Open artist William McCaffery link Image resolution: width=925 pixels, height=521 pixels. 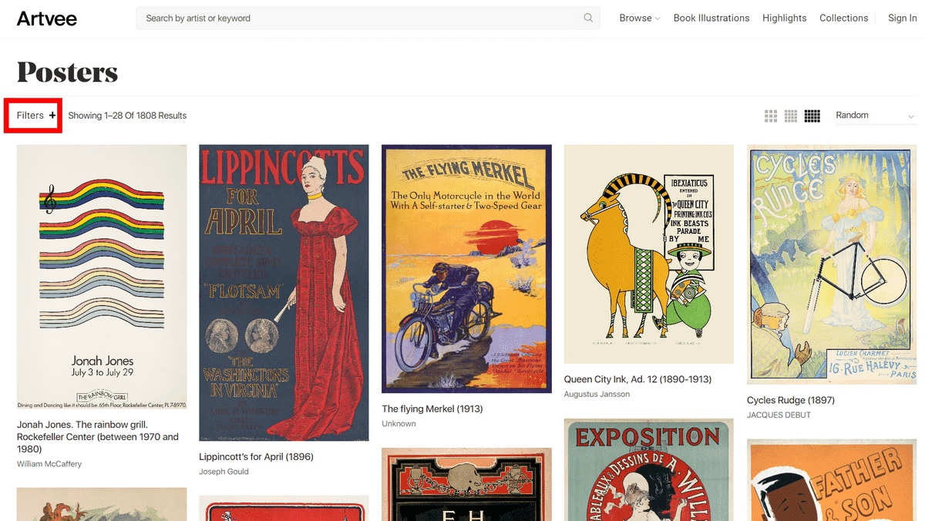[x=49, y=464]
